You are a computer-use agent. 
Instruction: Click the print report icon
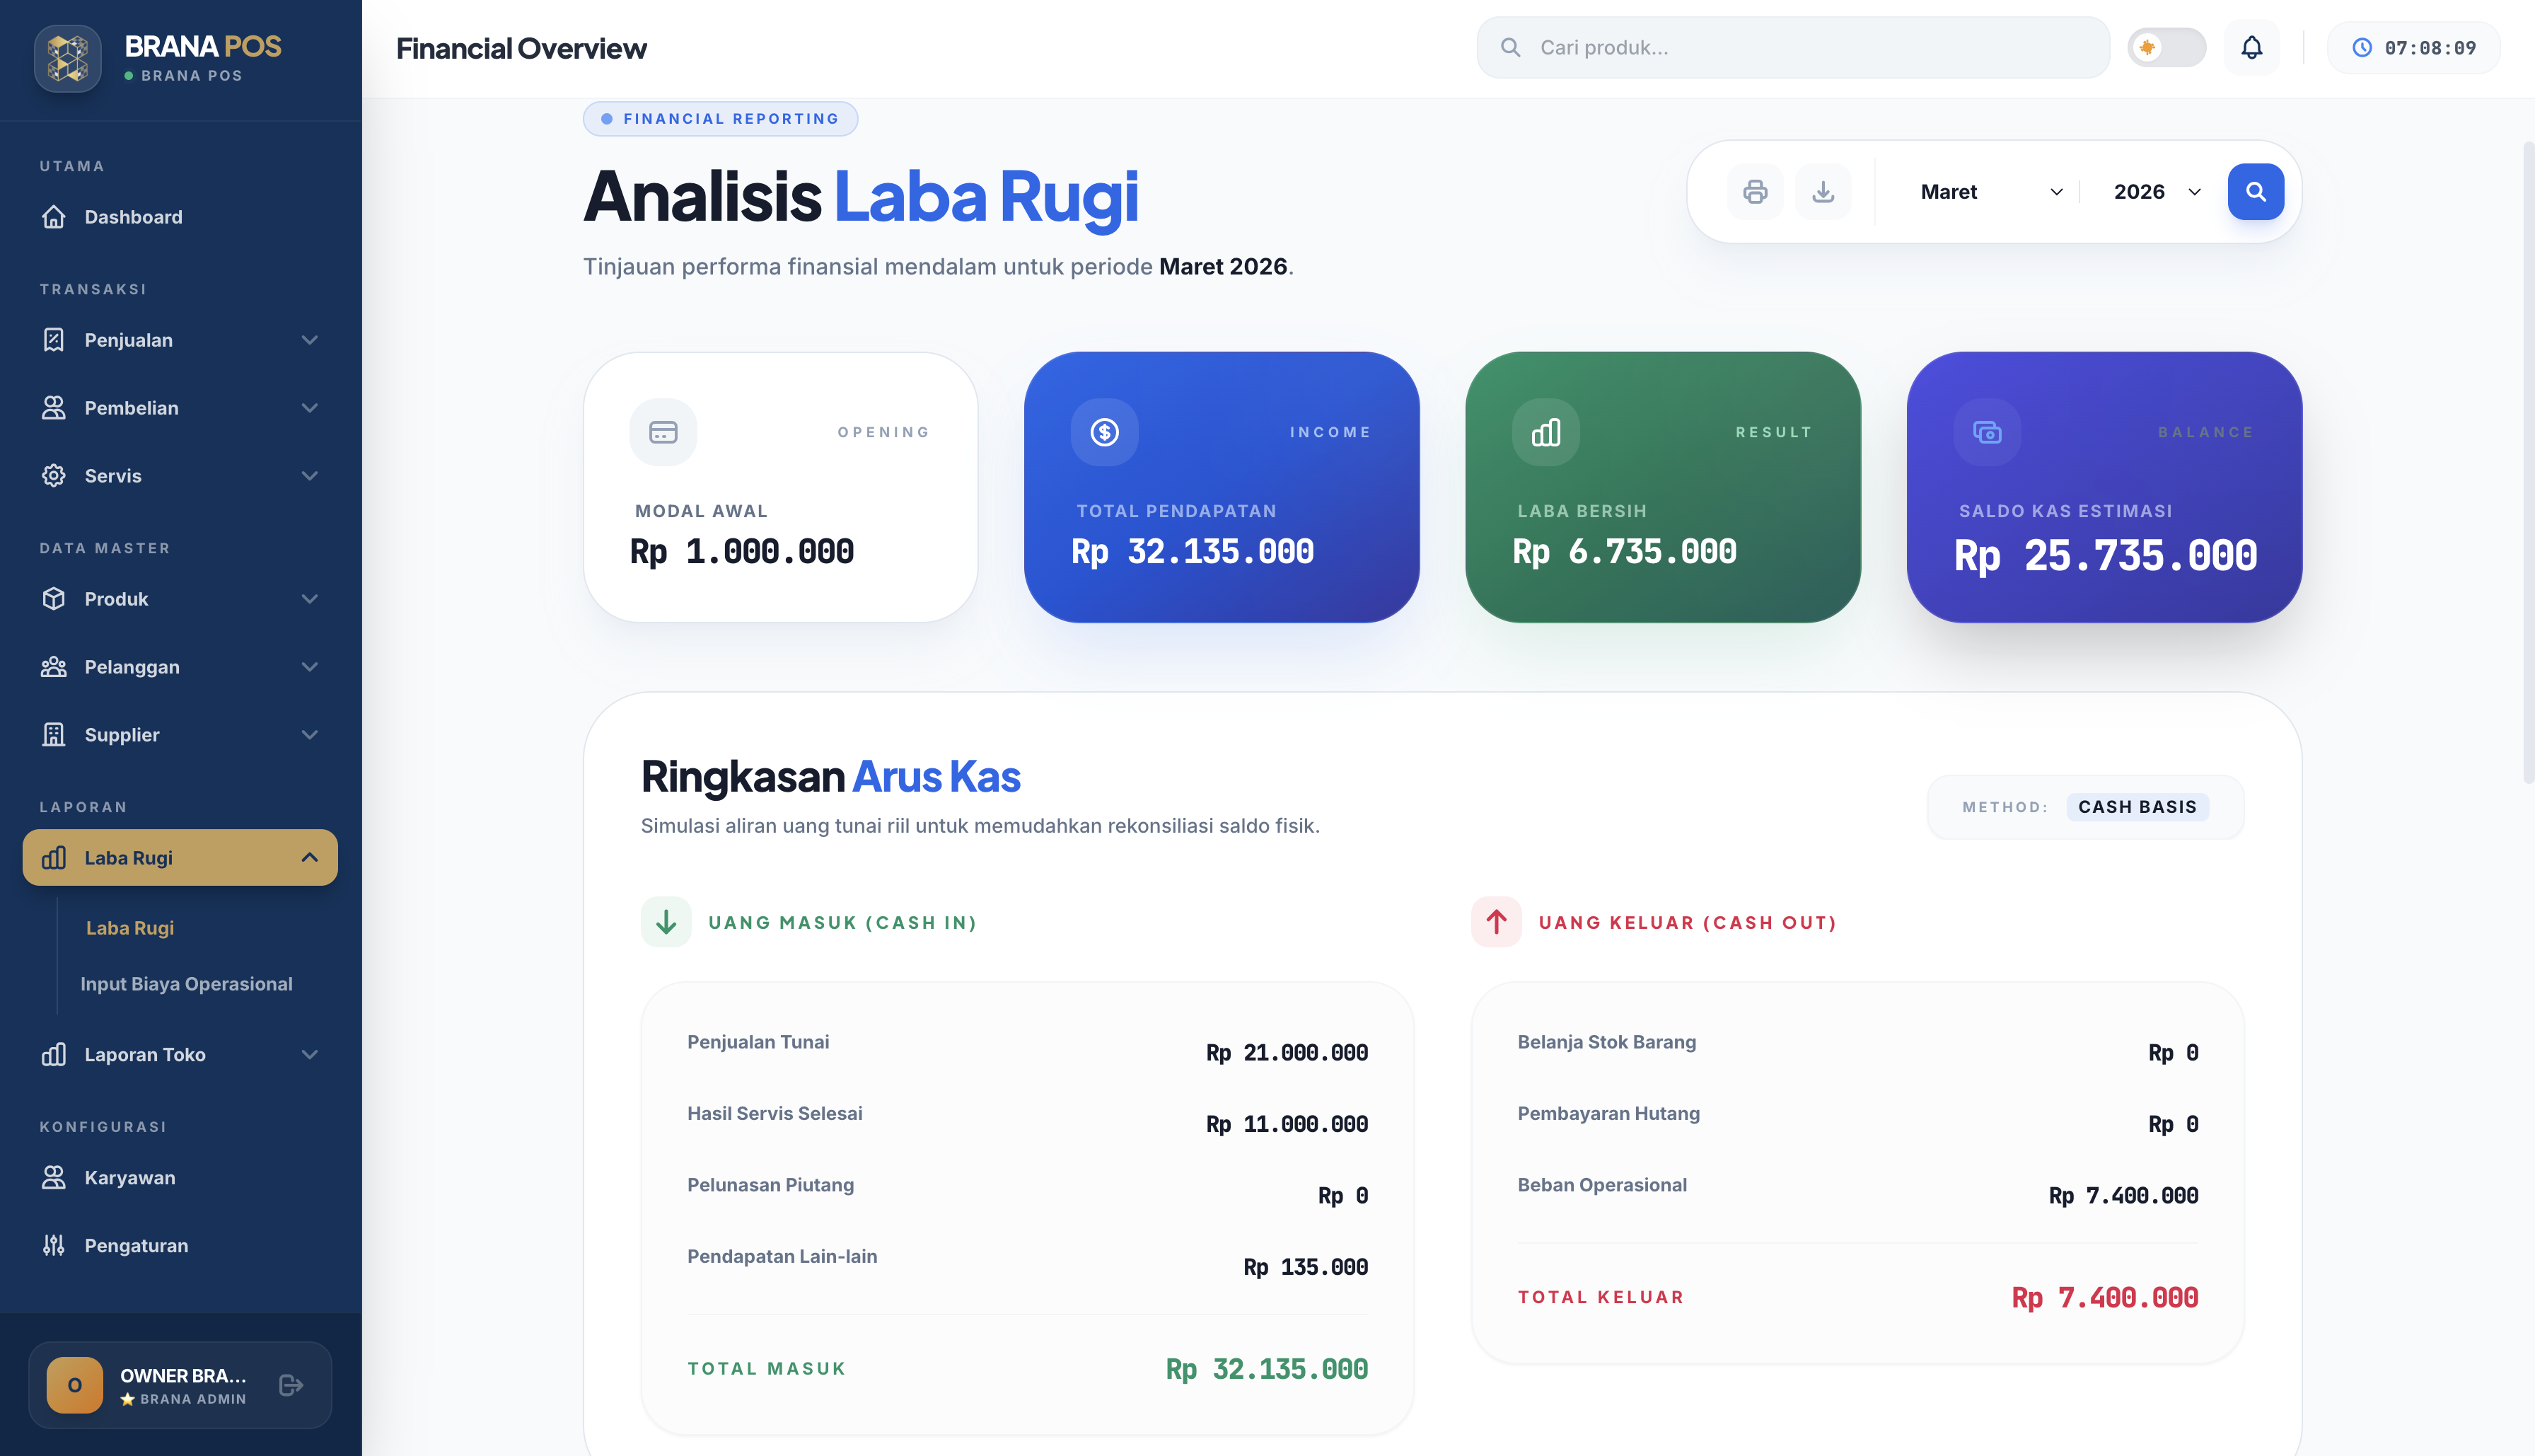click(x=1756, y=191)
